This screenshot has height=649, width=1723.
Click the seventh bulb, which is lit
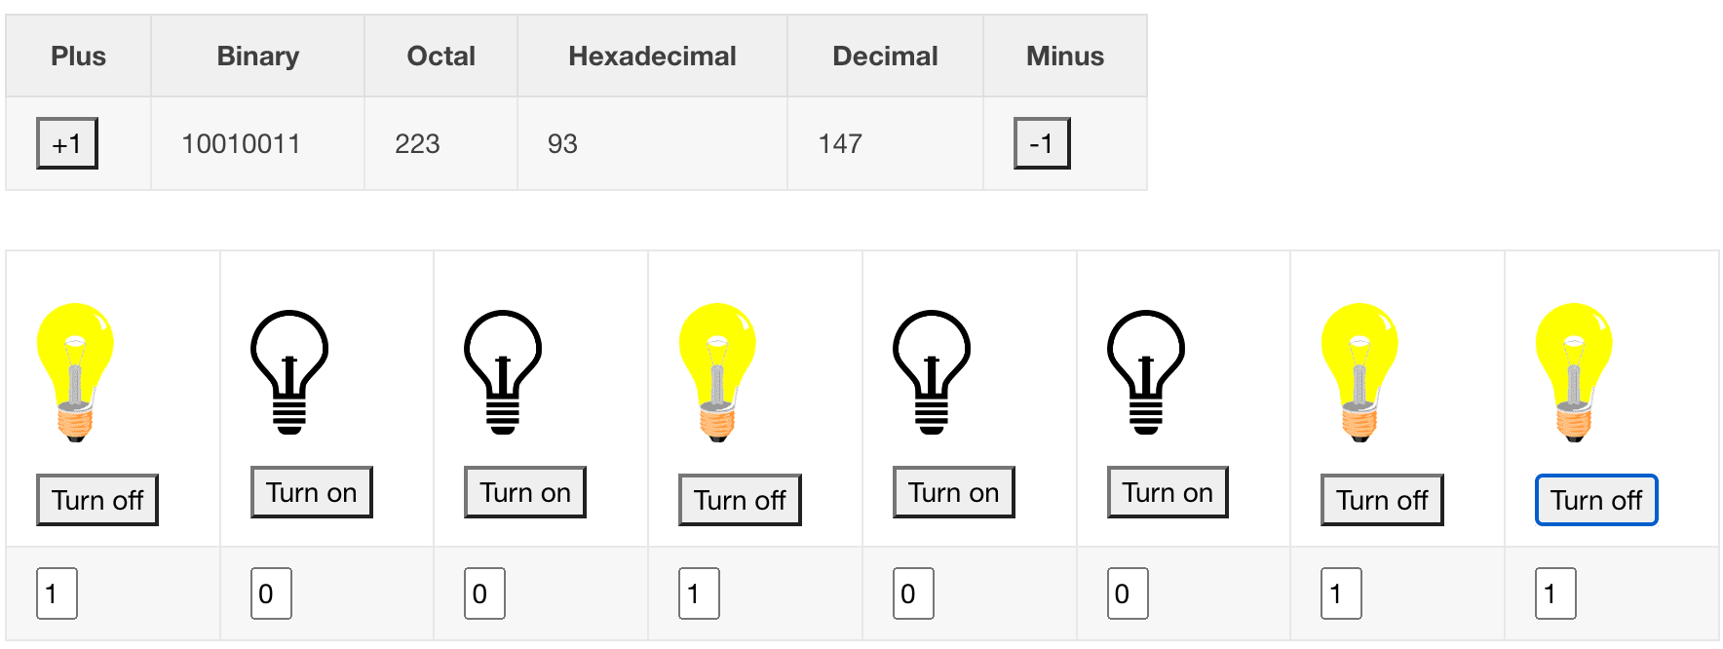click(1359, 372)
